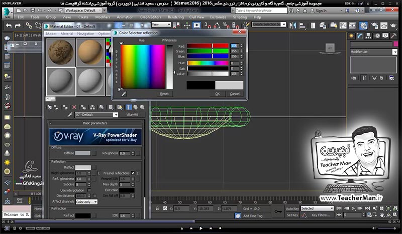The width and height of the screenshot is (402, 234).
Task: Open the View reference coordinate dropdown
Action: coord(161,25)
